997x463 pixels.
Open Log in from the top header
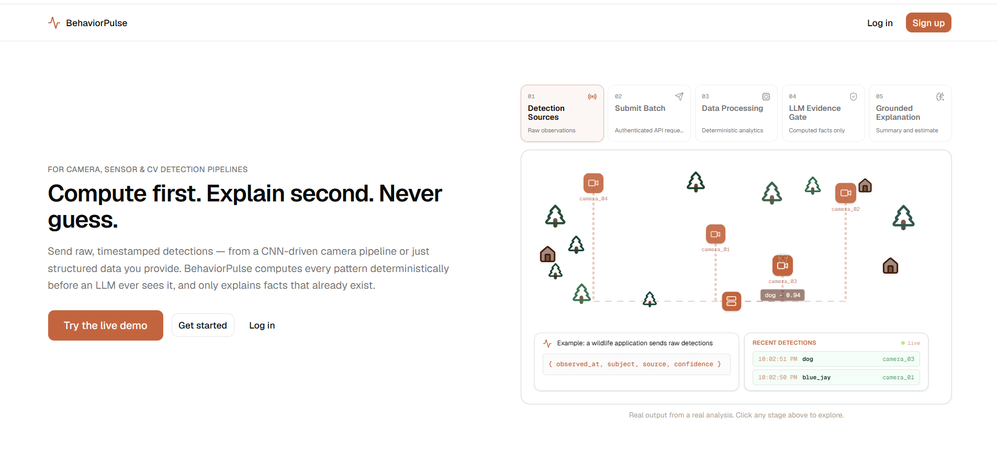pos(880,23)
